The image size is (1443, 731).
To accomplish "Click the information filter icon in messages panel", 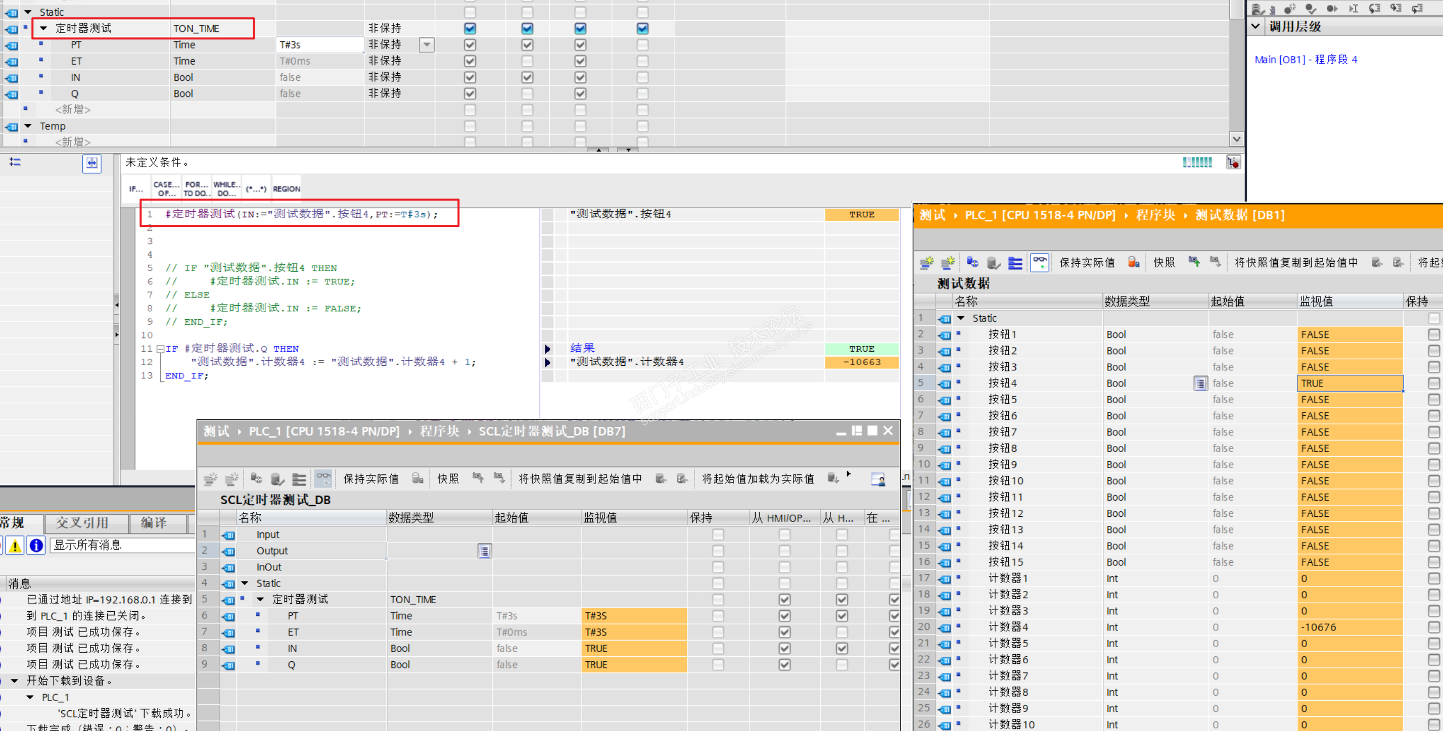I will pos(36,545).
